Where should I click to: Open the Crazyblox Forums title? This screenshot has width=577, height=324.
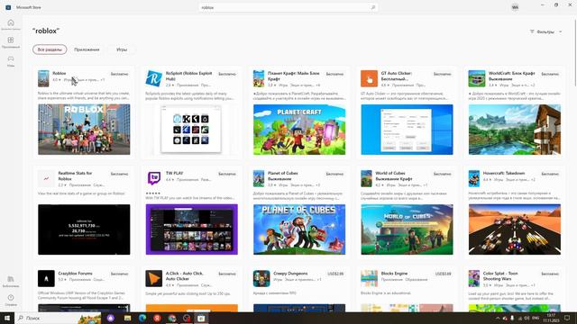pos(75,274)
